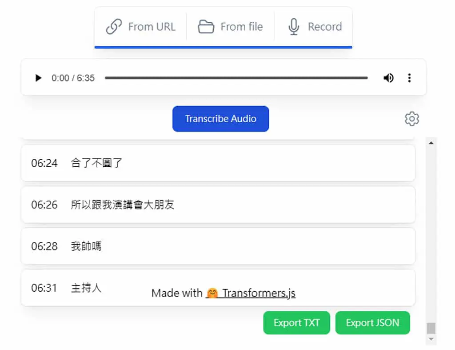The height and width of the screenshot is (350, 455).
Task: Play the audio clip
Action: tap(38, 78)
